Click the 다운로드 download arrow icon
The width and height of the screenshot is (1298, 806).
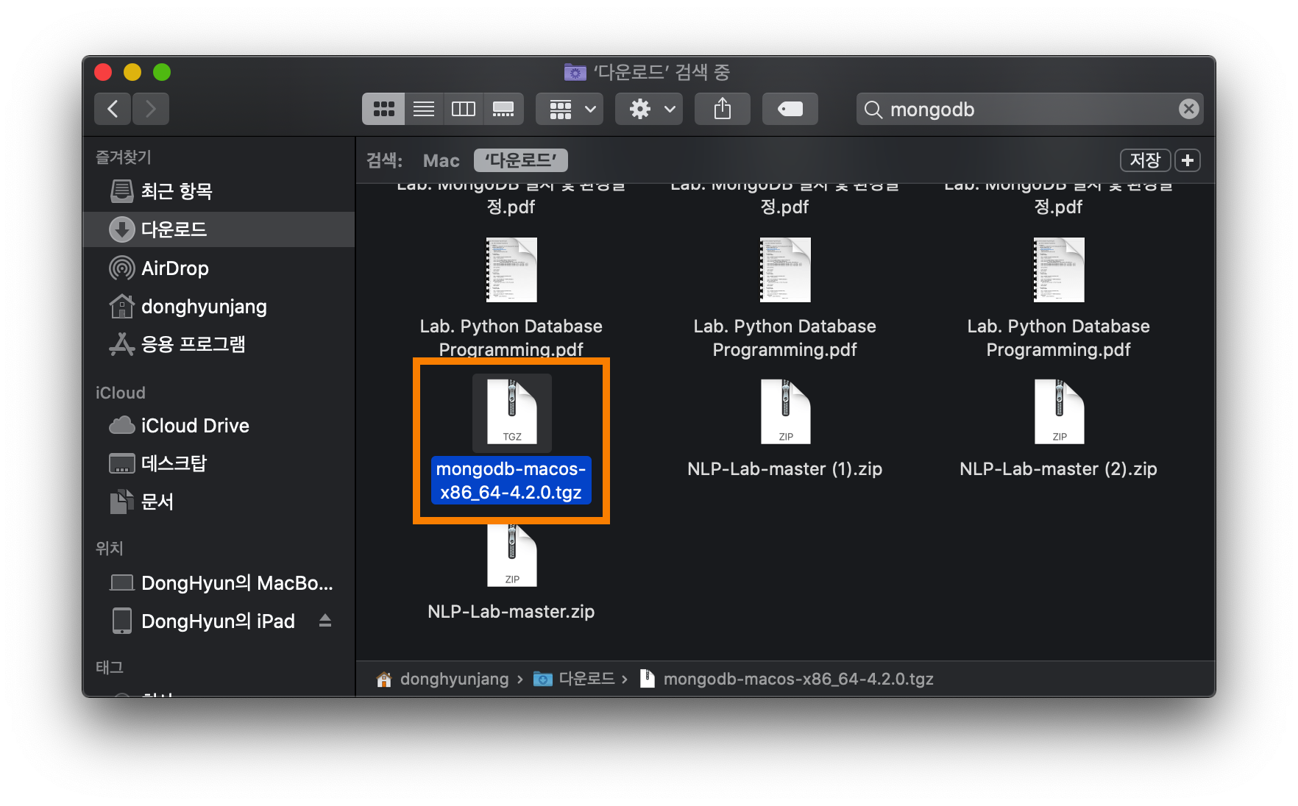122,229
